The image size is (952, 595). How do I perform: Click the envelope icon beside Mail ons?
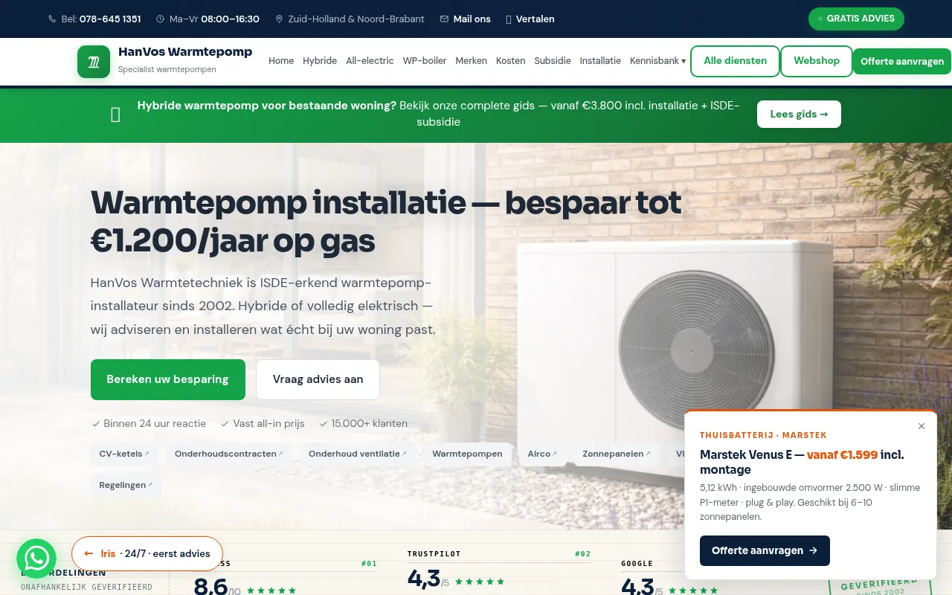[444, 19]
